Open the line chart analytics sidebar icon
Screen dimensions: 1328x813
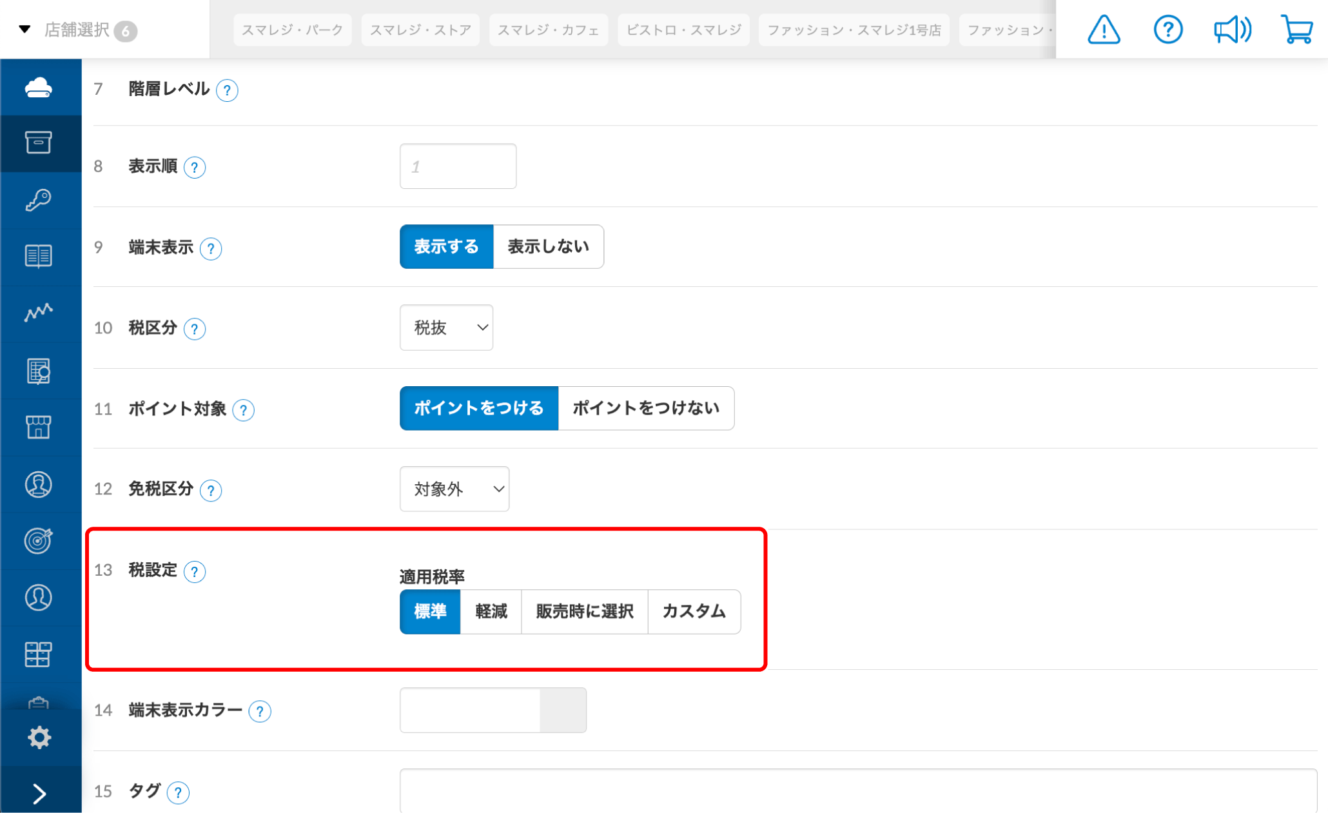(x=39, y=313)
